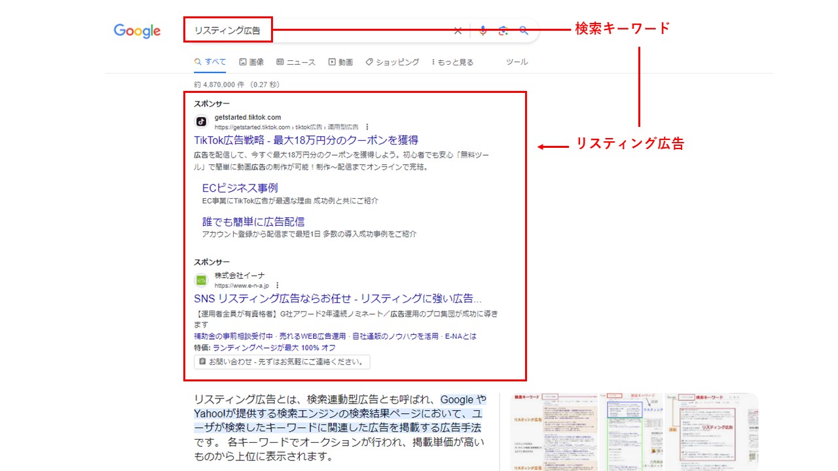
Task: Click the getstarted.tiktok.com site name
Action: (x=247, y=118)
